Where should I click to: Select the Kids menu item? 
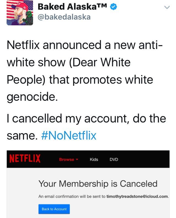[x=94, y=159]
